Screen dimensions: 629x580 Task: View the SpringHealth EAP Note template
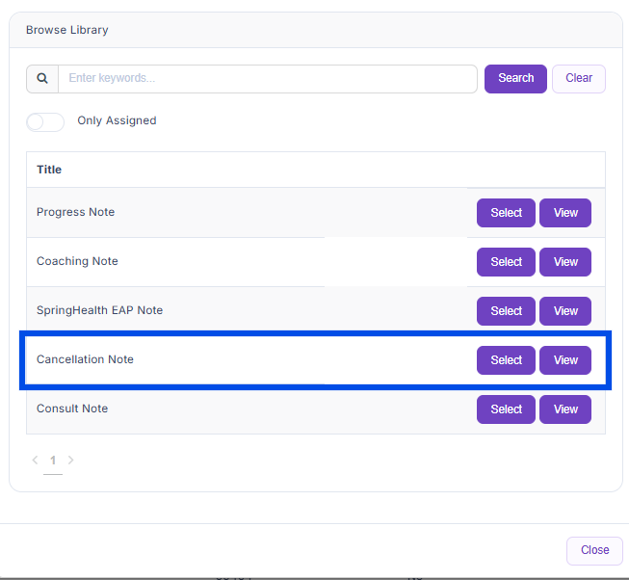pyautogui.click(x=565, y=311)
